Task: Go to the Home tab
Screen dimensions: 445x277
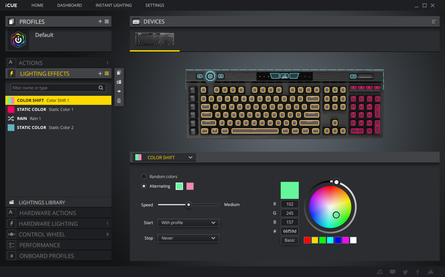Action: pyautogui.click(x=37, y=5)
